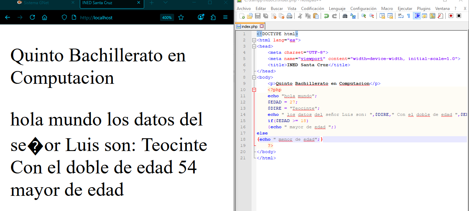
Task: Paste clipboard using the toolbar icon
Action: coord(316,16)
